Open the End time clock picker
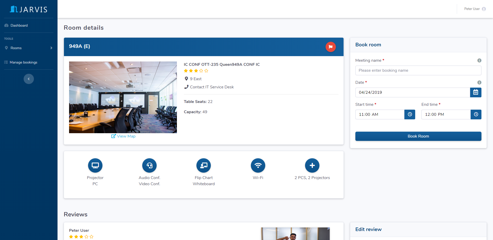This screenshot has height=240, width=493. click(476, 114)
